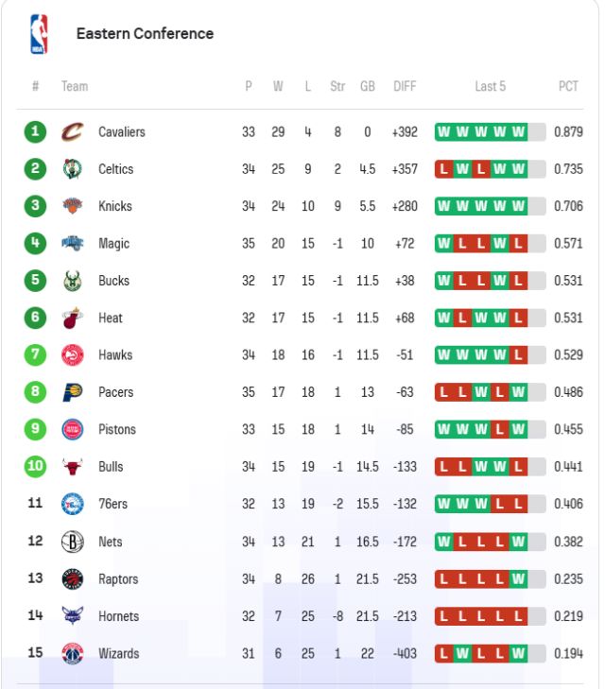The height and width of the screenshot is (689, 605).
Task: Open the Pistons team link
Action: [117, 430]
